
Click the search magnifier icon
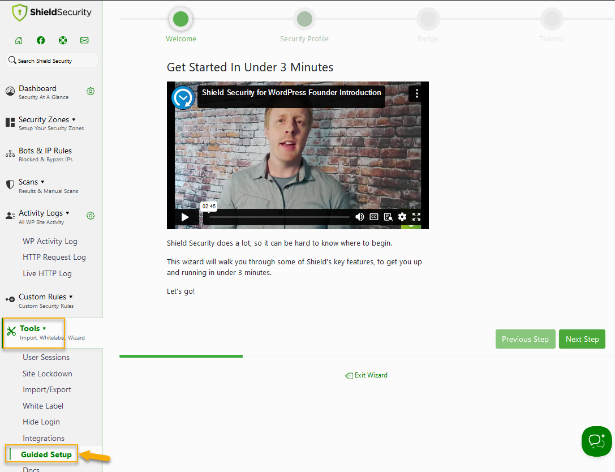coord(12,61)
